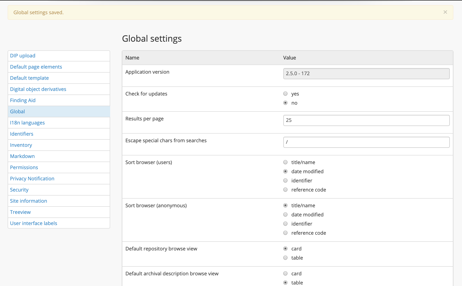Select 'yes' for Check for updates
The height and width of the screenshot is (286, 462).
point(286,94)
